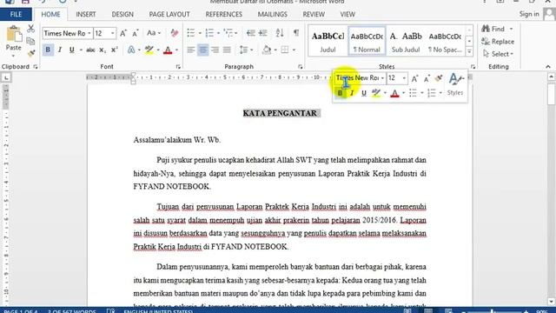Expand underline style dropdown arrow
Image resolution: width=556 pixels, height=313 pixels.
[81, 50]
